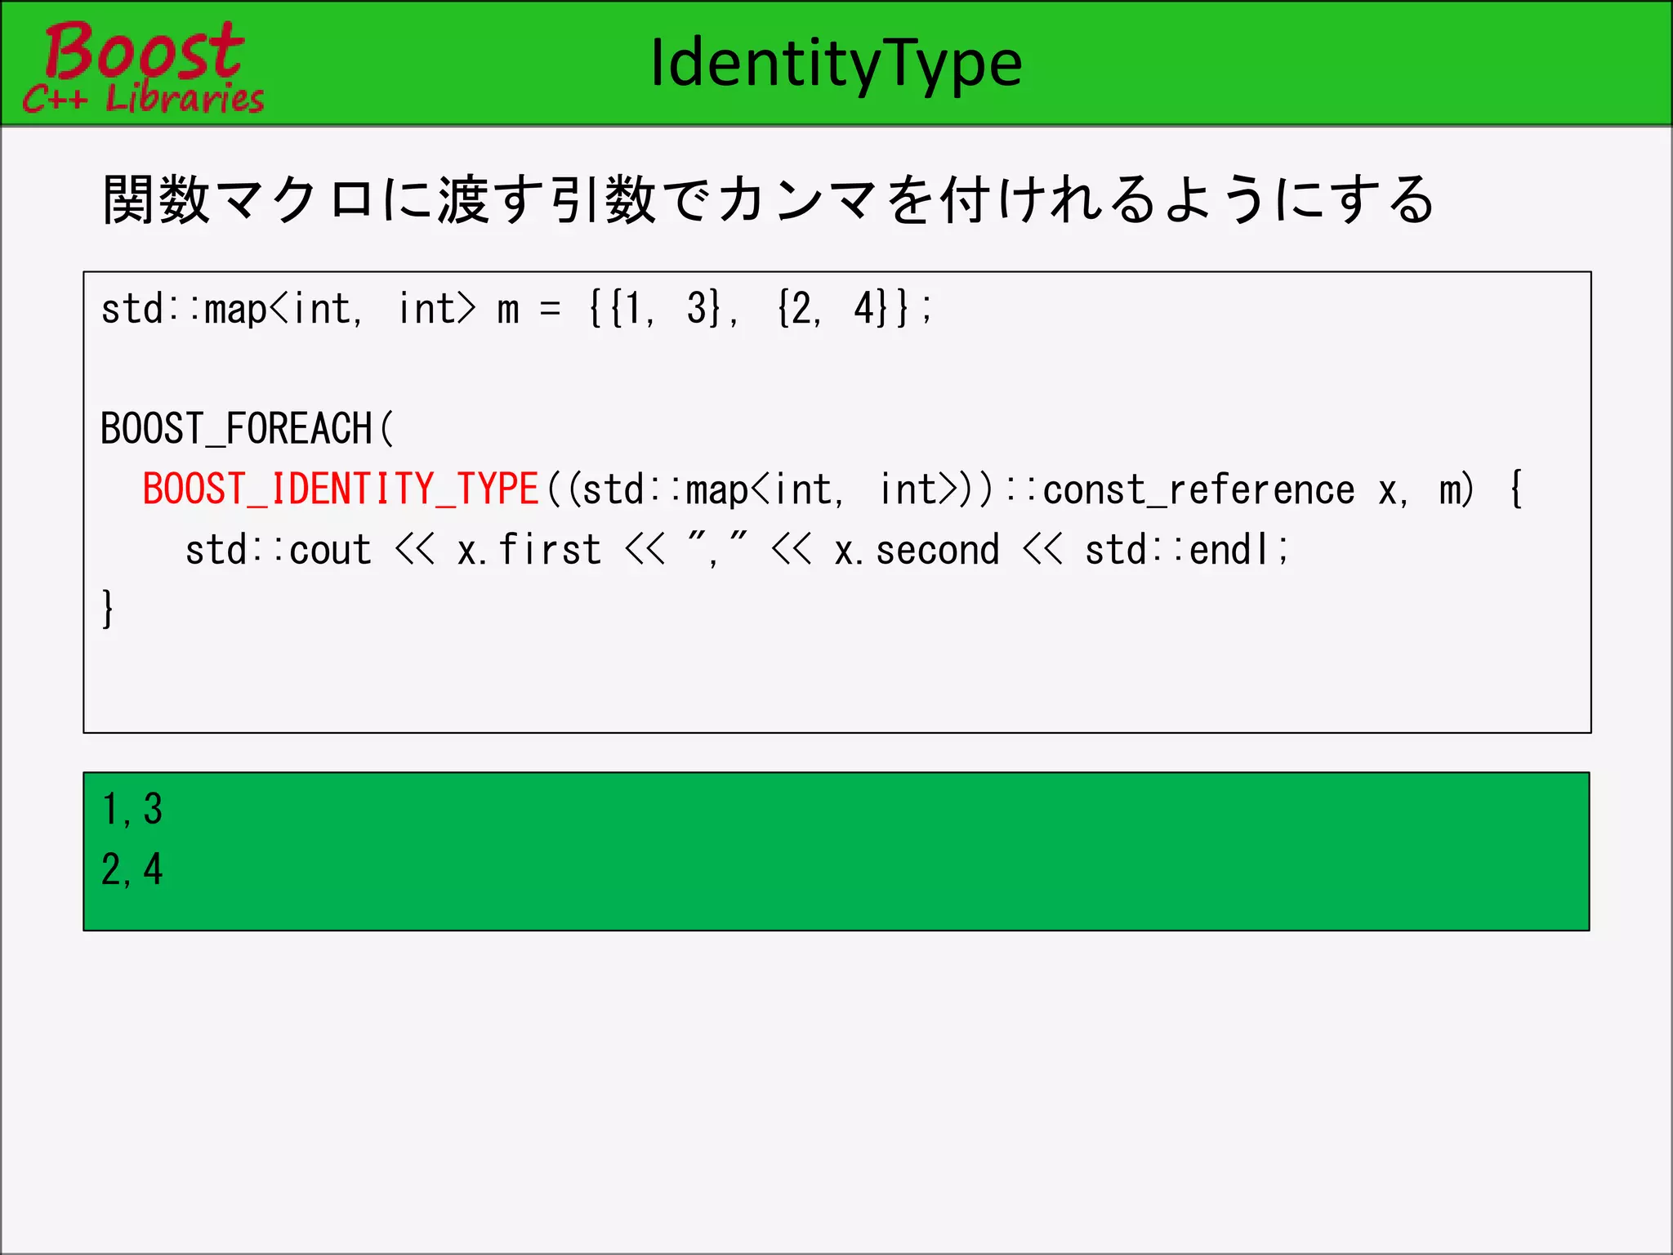The height and width of the screenshot is (1255, 1673).
Task: Click the Japanese heading about macro argument commas
Action: (x=768, y=200)
